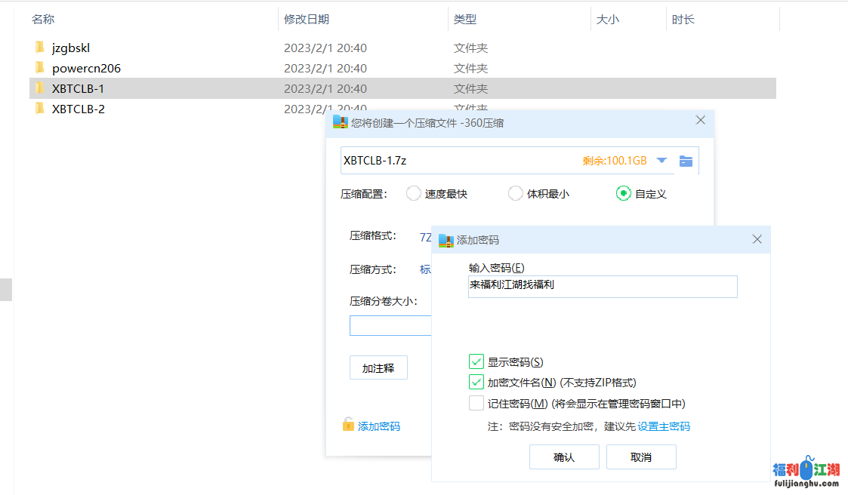
Task: Open the 设置主密码 link
Action: coord(664,426)
